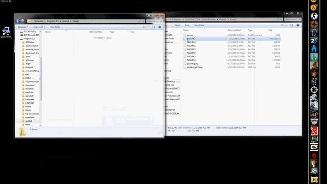Open Help icon in Kingston window

[160, 27]
